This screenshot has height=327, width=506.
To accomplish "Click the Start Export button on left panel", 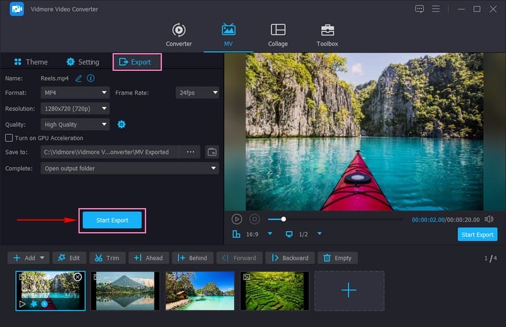I will [112, 220].
